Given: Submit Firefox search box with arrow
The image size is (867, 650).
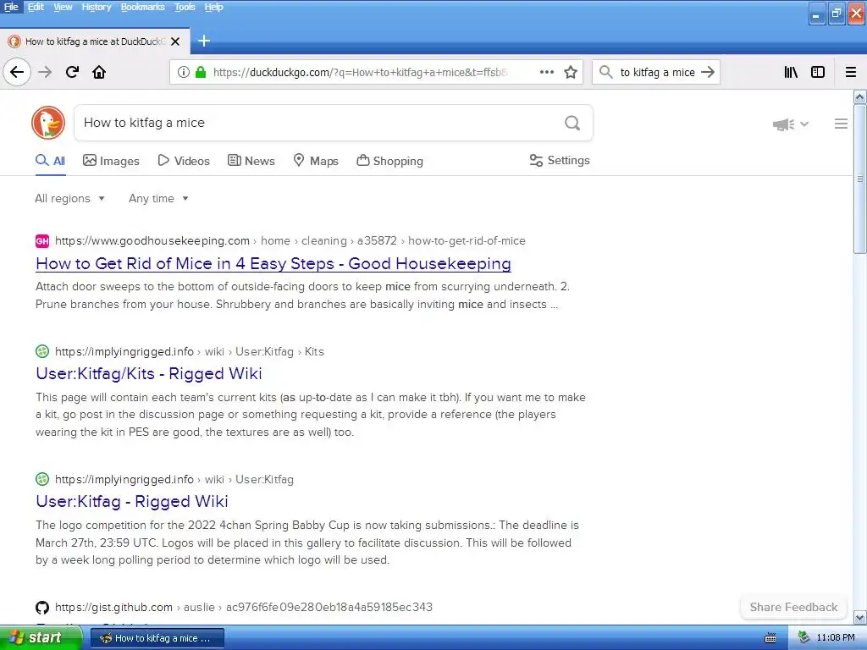Looking at the screenshot, I should coord(708,72).
